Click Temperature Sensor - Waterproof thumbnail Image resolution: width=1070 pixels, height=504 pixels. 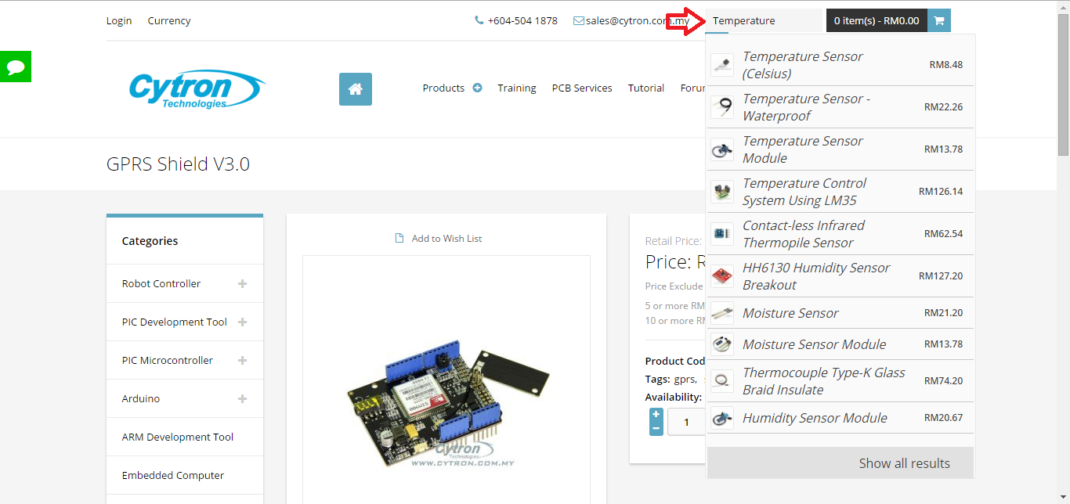(x=722, y=107)
